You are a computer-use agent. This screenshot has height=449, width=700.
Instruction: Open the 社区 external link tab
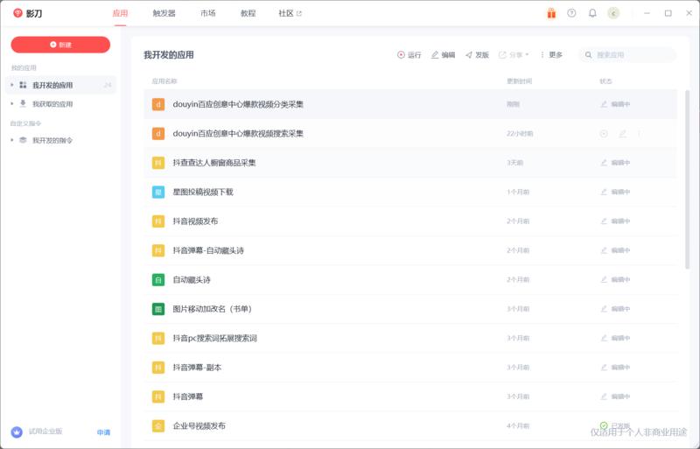pos(290,13)
